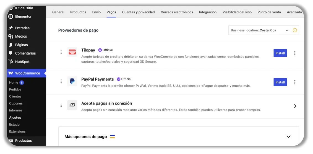Open the Envío tab

coord(96,12)
